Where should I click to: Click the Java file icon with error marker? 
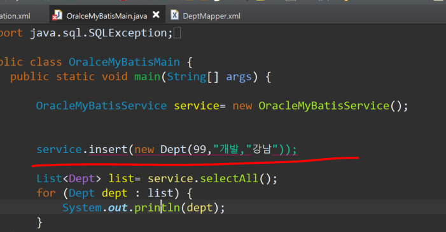pyautogui.click(x=57, y=15)
